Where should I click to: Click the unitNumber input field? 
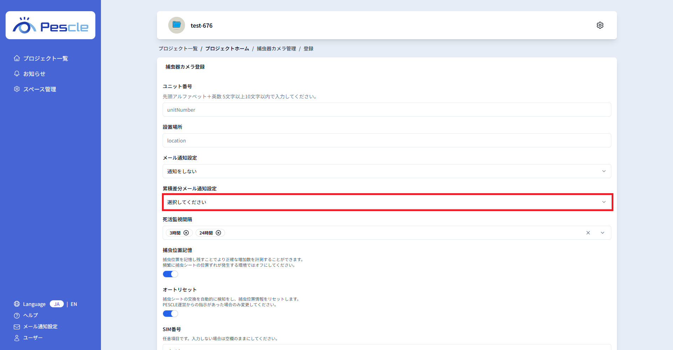click(x=387, y=110)
